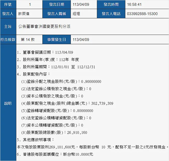The height and width of the screenshot is (161, 169).
Task: Select total shares value 26,910,160
Action: [x=77, y=133]
